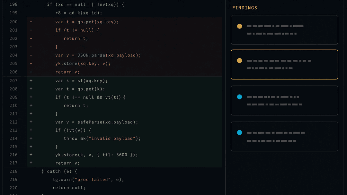The width and height of the screenshot is (347, 195).
Task: Click added line 'var v = safeParse(xq.payload);'
Action: (x=97, y=122)
